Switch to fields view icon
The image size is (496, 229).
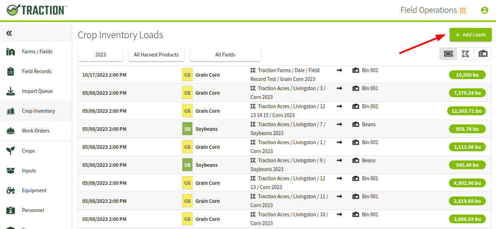pos(466,54)
